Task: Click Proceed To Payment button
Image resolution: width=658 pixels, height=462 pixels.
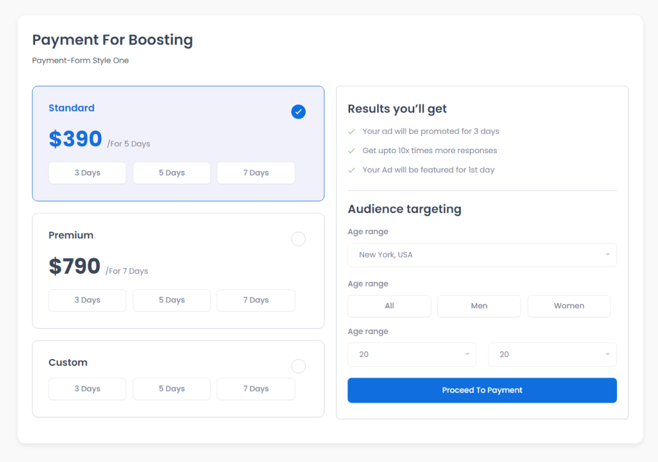Action: (x=482, y=390)
